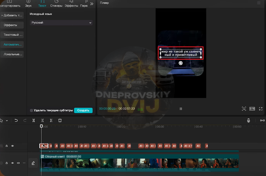Click the rotate handle under the subtitle

click(181, 63)
